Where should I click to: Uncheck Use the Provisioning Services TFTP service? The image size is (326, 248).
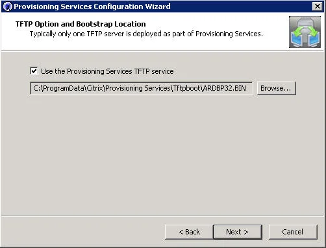(34, 71)
